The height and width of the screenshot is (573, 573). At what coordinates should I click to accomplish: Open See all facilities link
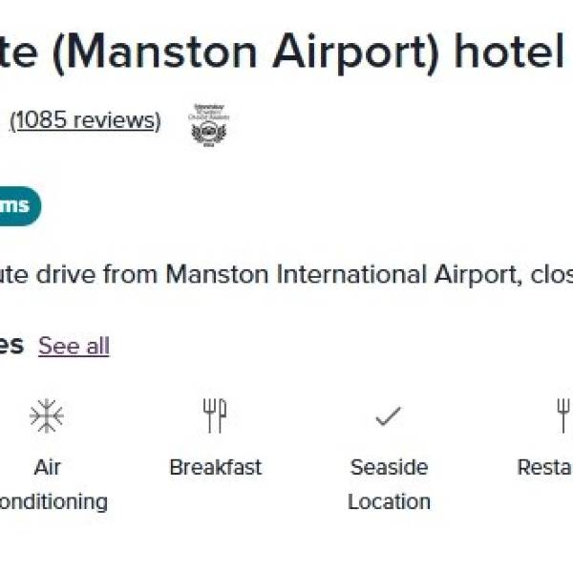74,346
